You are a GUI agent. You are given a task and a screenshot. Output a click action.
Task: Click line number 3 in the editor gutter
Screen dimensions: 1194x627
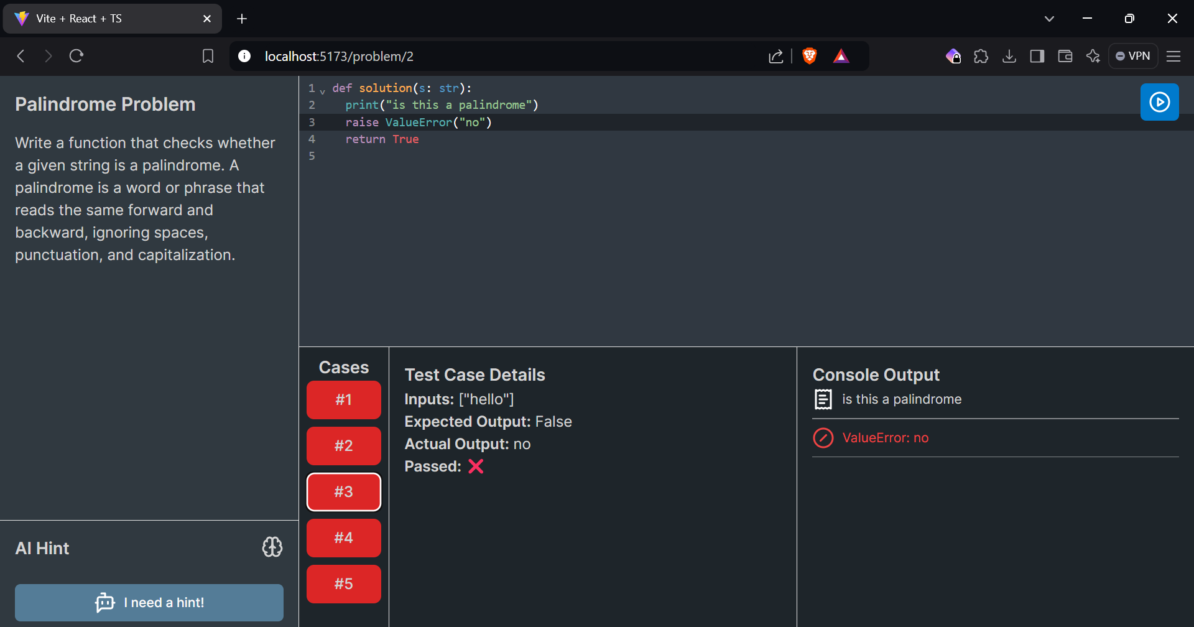[312, 123]
